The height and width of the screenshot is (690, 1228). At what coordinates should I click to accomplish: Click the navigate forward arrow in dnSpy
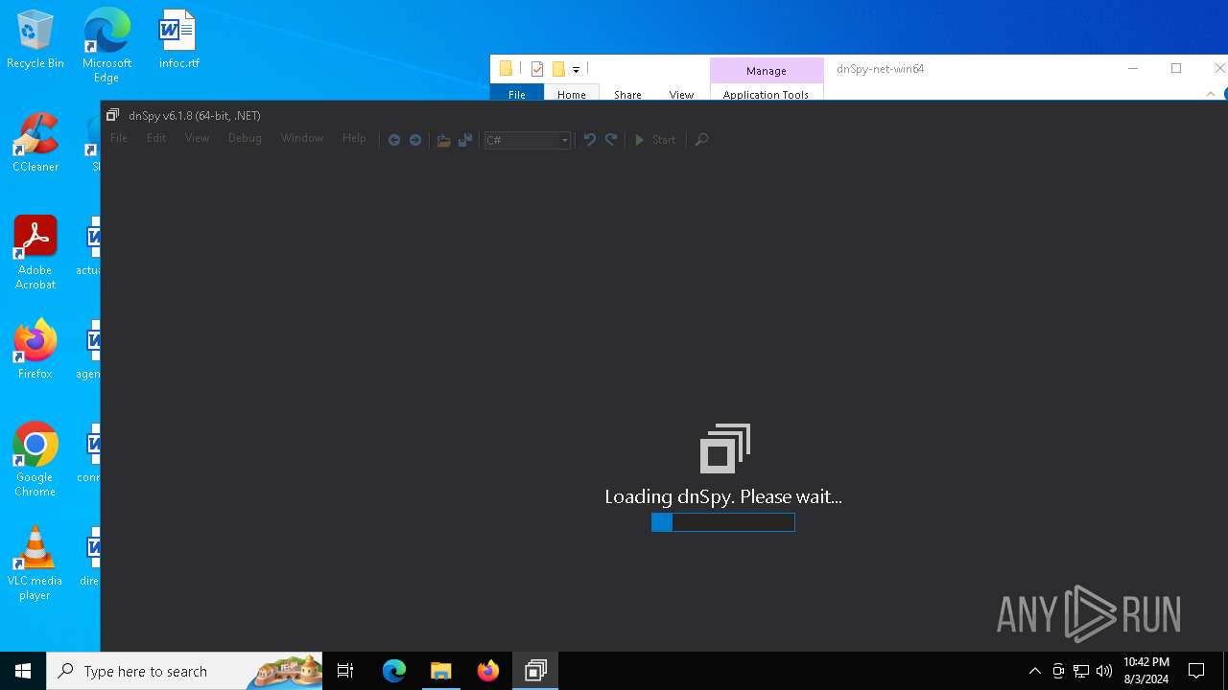(x=415, y=140)
